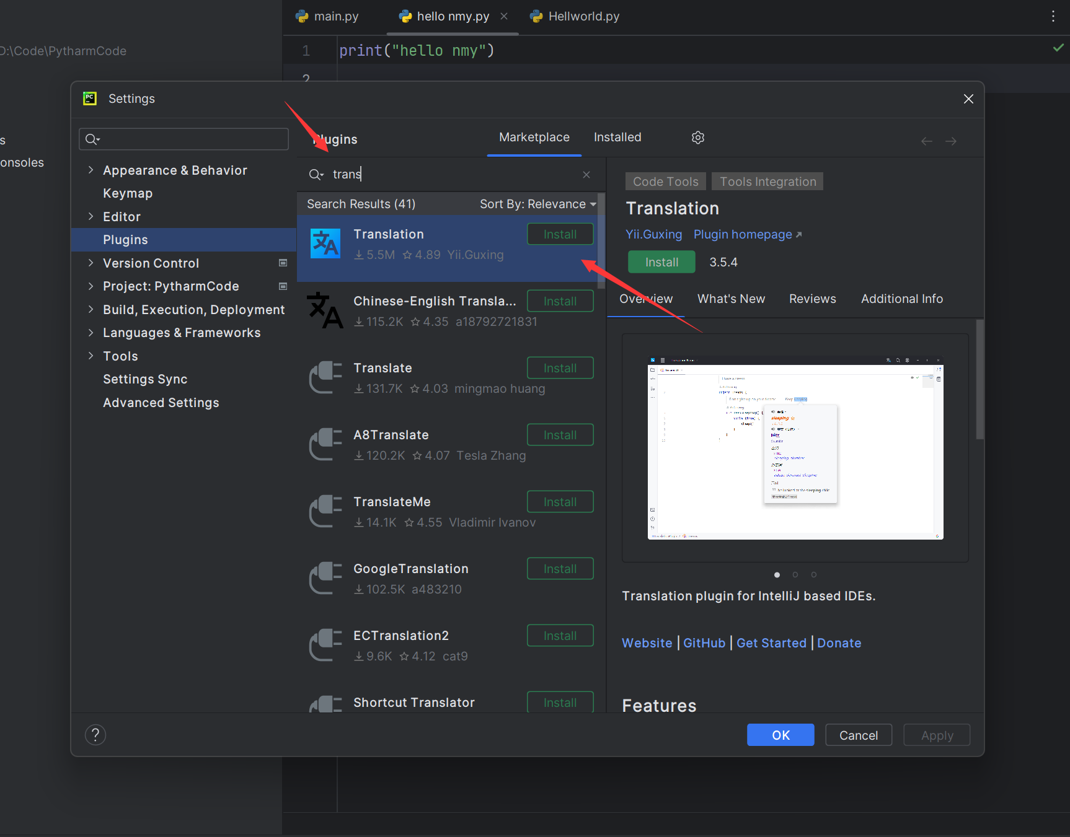Focus the settings search input field

(x=183, y=139)
